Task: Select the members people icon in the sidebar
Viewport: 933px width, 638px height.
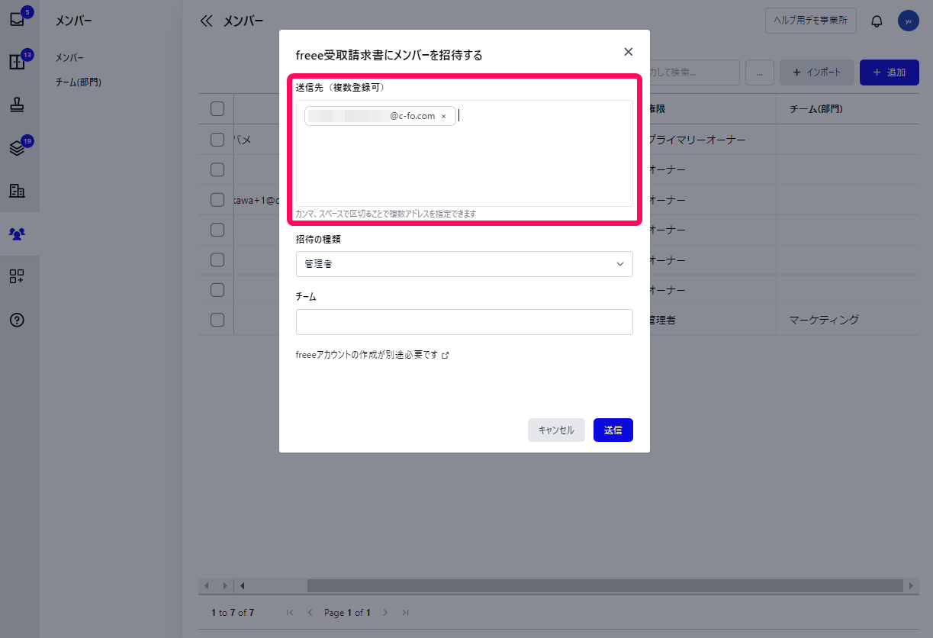Action: click(18, 234)
